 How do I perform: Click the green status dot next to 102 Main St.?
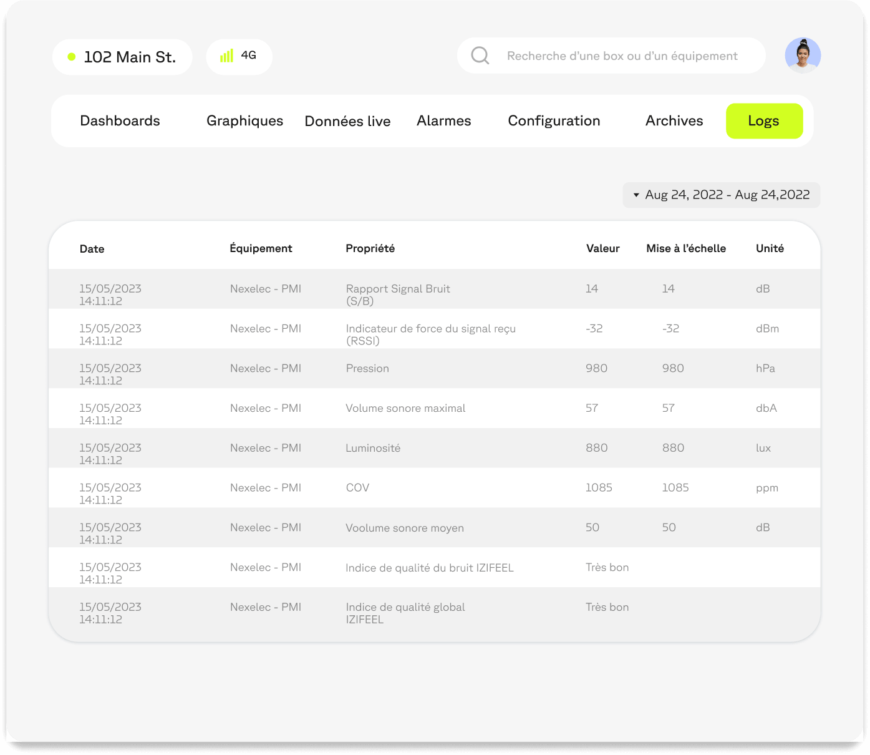click(x=72, y=57)
